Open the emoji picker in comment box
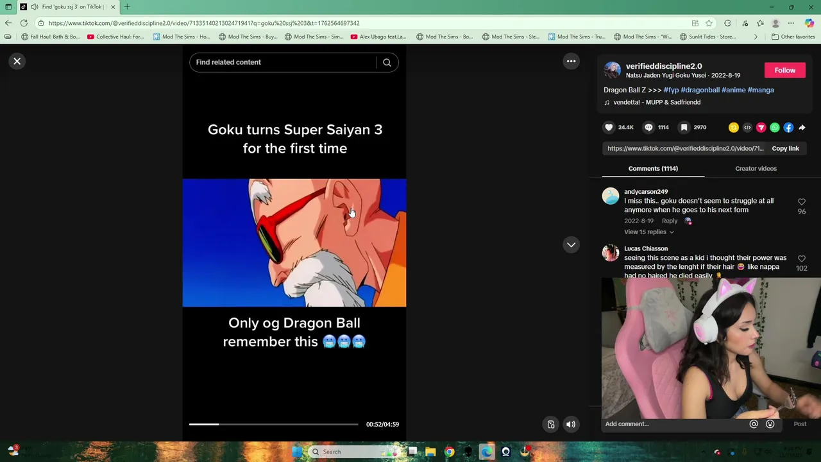Screen dimensions: 821x462 [770, 424]
